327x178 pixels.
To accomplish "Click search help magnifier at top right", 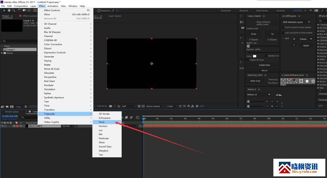I will click(322, 10).
